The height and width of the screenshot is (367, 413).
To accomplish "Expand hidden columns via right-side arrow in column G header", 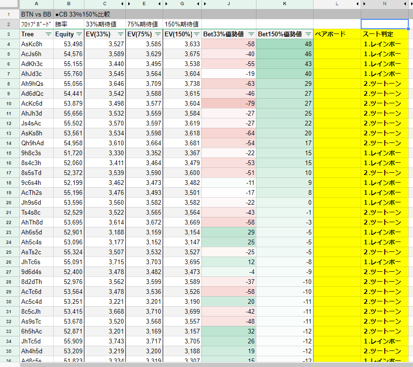I will 198,4.
